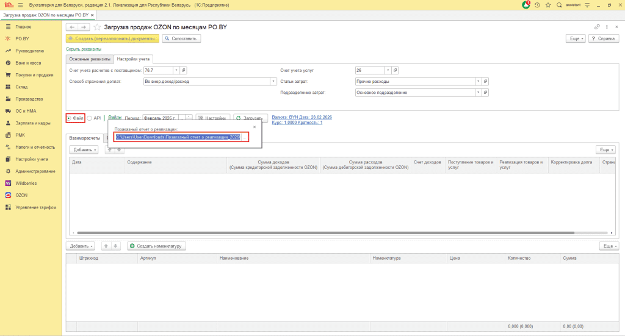Screen dimensions: 625x336
Task: Open Покупки и продажи section
Action: [34, 75]
